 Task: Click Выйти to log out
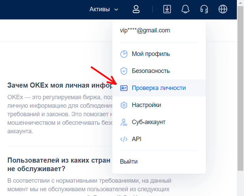click(129, 162)
